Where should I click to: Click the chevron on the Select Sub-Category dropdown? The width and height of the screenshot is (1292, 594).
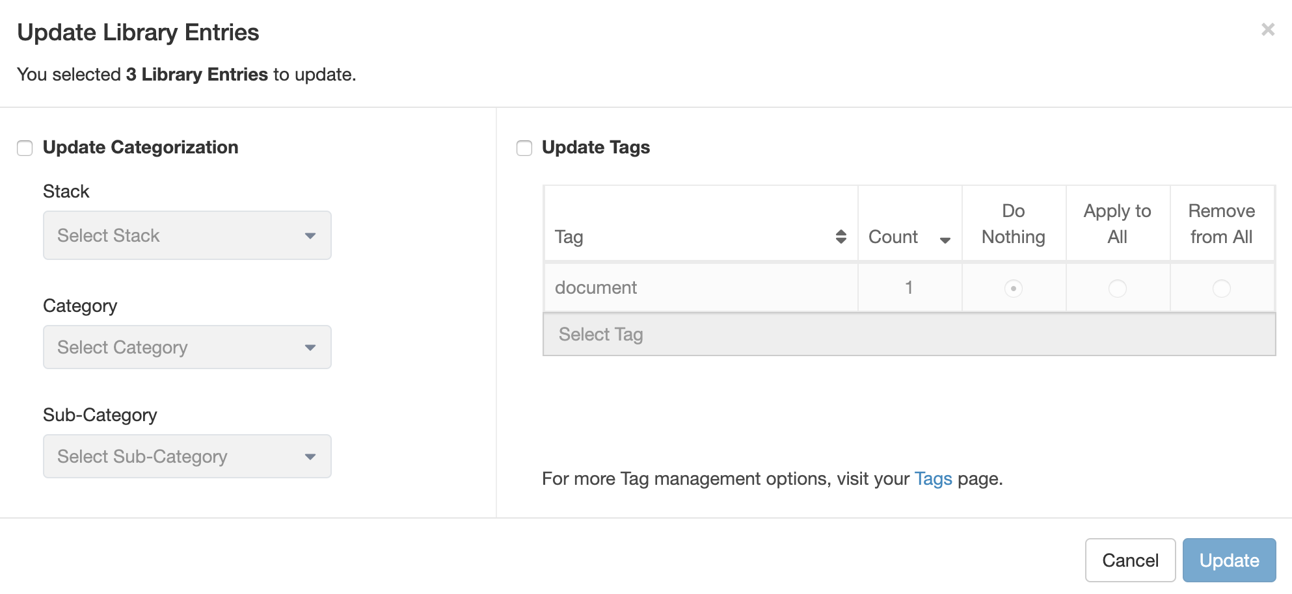click(310, 456)
